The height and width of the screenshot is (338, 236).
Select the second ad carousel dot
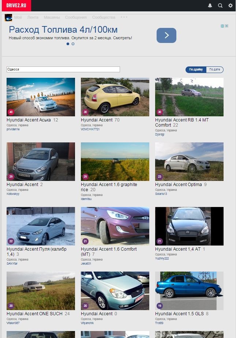pyautogui.click(x=73, y=44)
